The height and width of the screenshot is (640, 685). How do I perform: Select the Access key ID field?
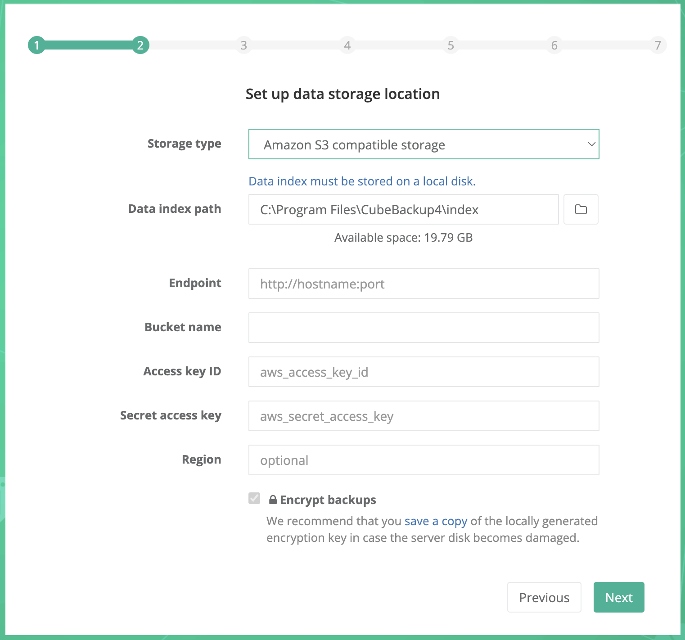point(423,372)
